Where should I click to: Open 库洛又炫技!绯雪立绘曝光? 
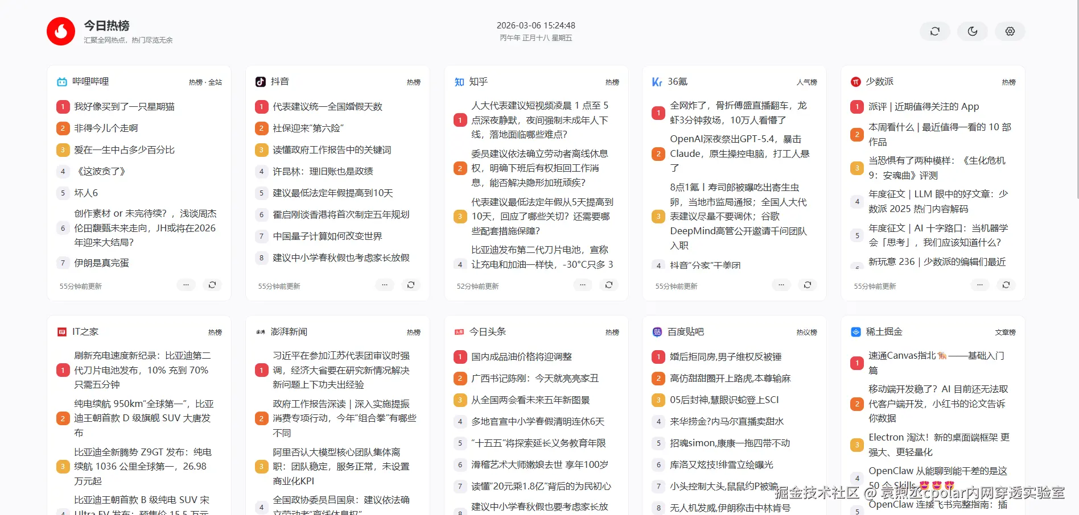tap(721, 465)
